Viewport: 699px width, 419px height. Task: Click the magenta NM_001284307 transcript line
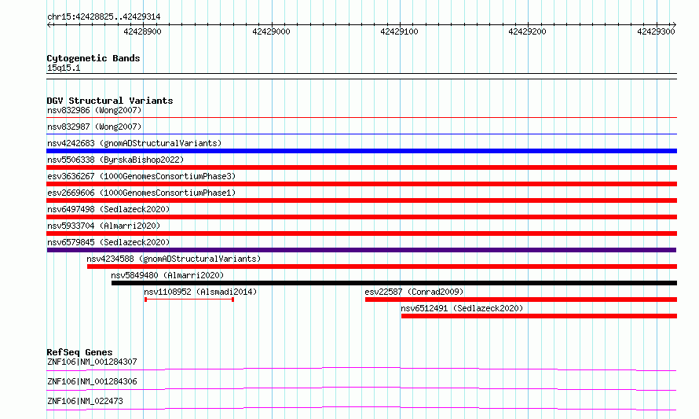tap(361, 369)
